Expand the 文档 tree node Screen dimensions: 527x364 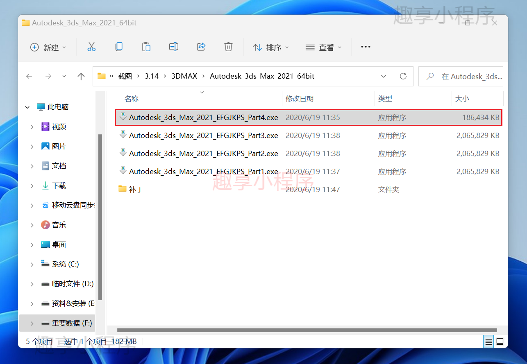[x=32, y=166]
